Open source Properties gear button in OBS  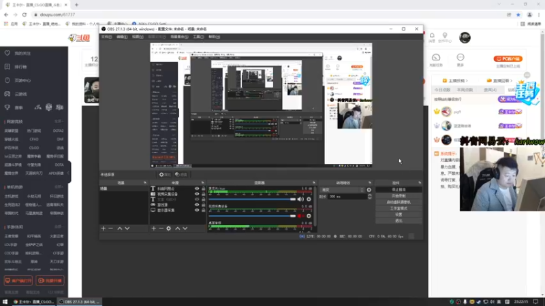[165, 175]
